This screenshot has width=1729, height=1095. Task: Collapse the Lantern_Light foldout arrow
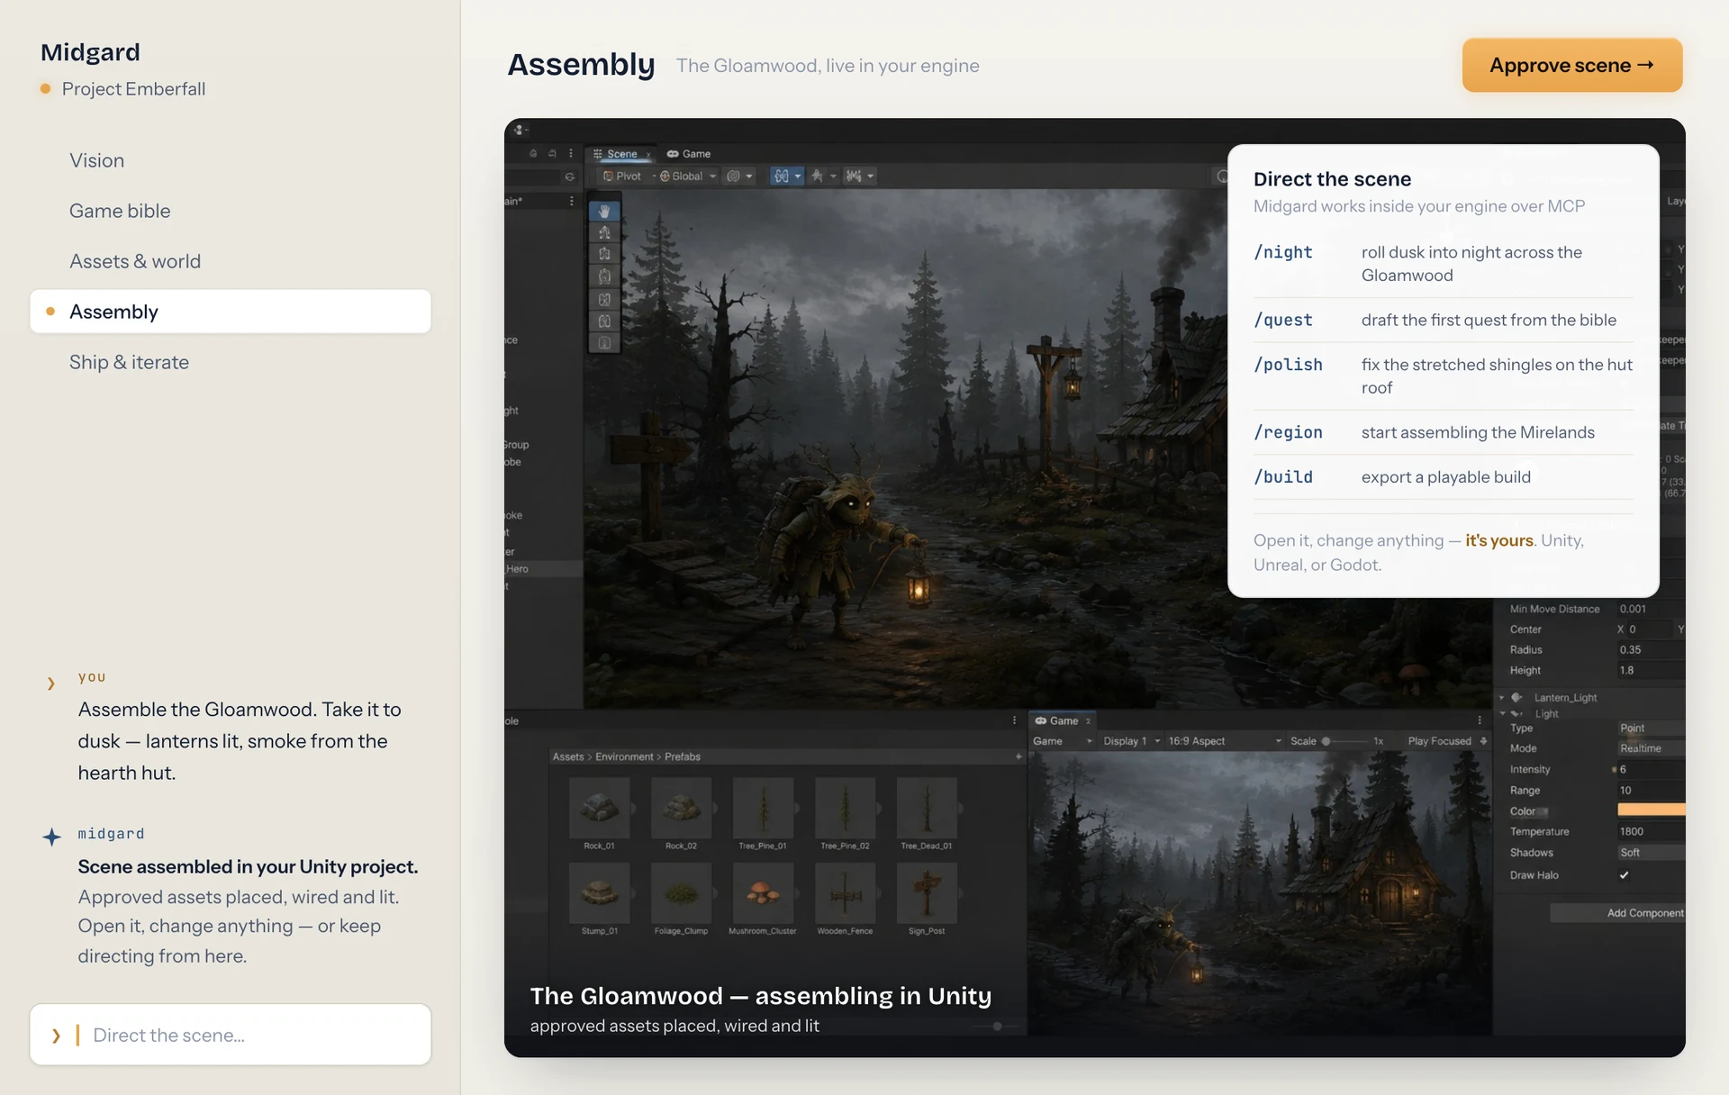point(1501,698)
